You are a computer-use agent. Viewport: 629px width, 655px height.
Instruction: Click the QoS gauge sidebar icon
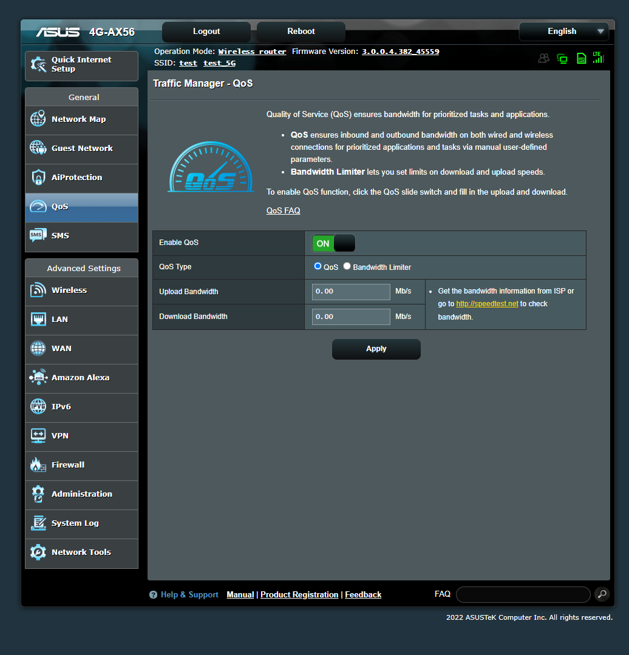point(38,206)
